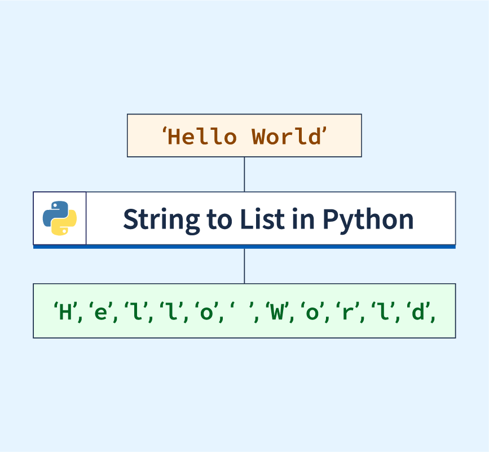This screenshot has height=452, width=489.
Task: Click the Python logo icon
Action: tap(60, 218)
